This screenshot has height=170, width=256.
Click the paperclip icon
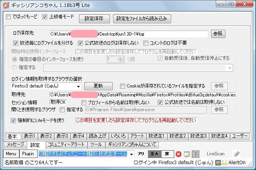[x=236, y=154]
